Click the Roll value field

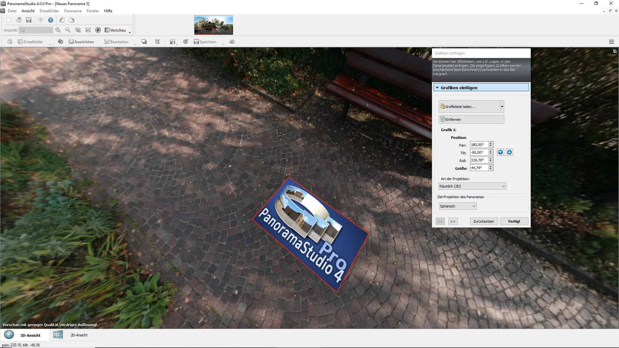tap(479, 160)
